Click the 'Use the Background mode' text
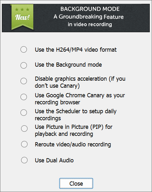Image resolution: width=152 pixels, height=192 pixels. 68,65
